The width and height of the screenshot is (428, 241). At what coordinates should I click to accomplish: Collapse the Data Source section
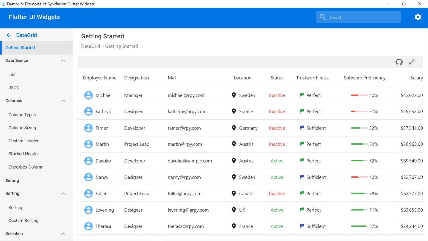pyautogui.click(x=63, y=61)
